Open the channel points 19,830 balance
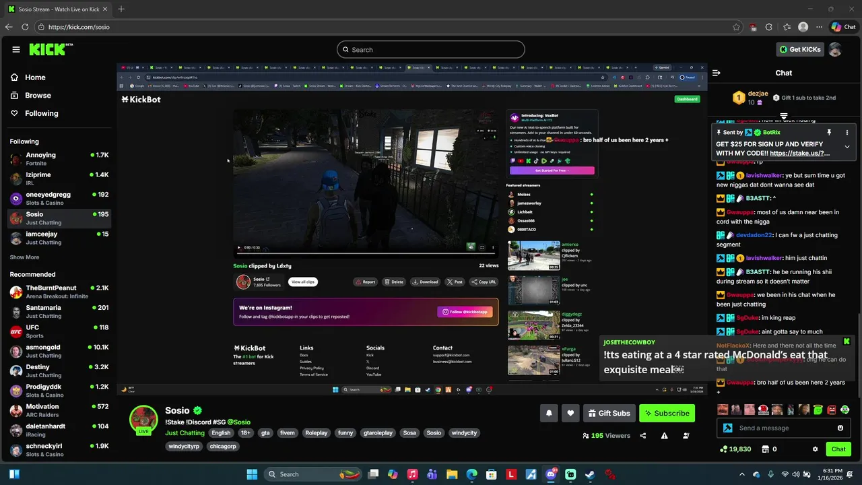 click(735, 449)
